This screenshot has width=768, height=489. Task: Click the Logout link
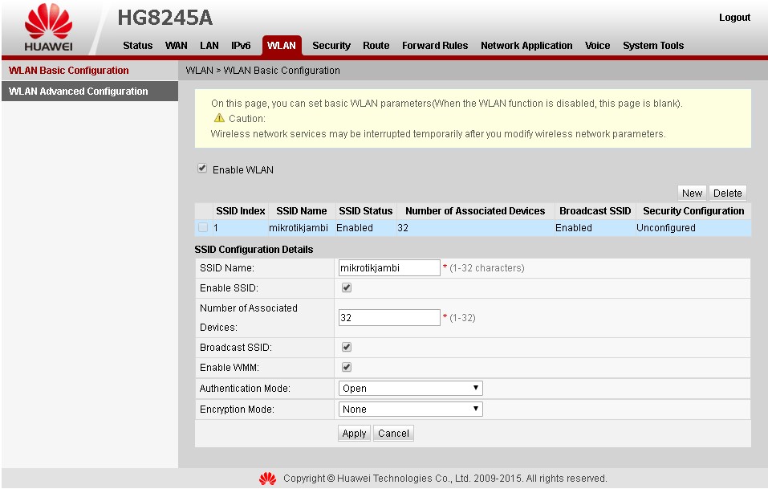click(734, 18)
